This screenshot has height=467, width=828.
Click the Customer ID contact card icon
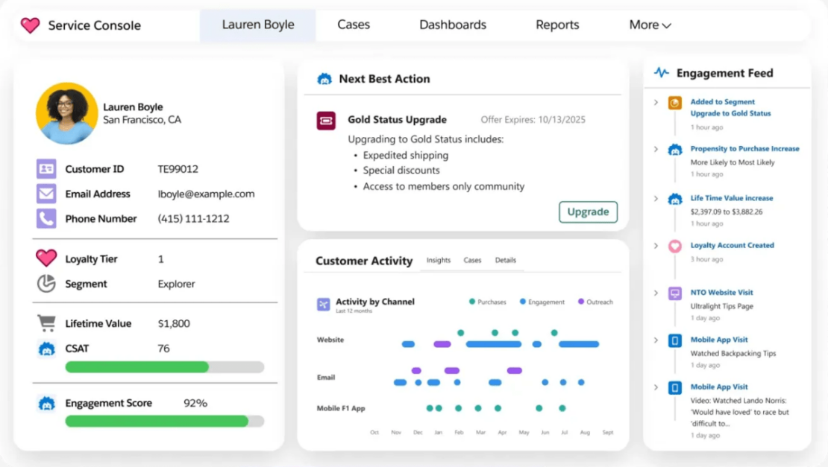point(46,168)
